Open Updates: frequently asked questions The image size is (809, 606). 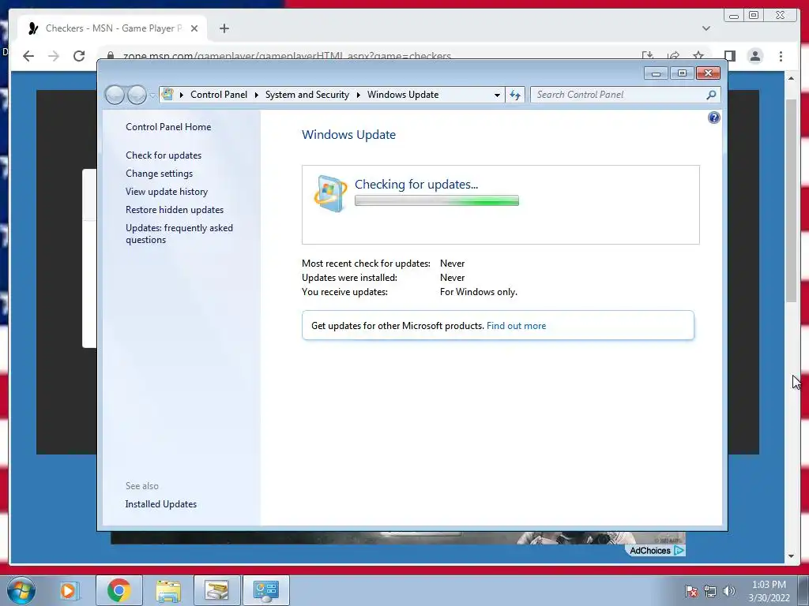179,234
